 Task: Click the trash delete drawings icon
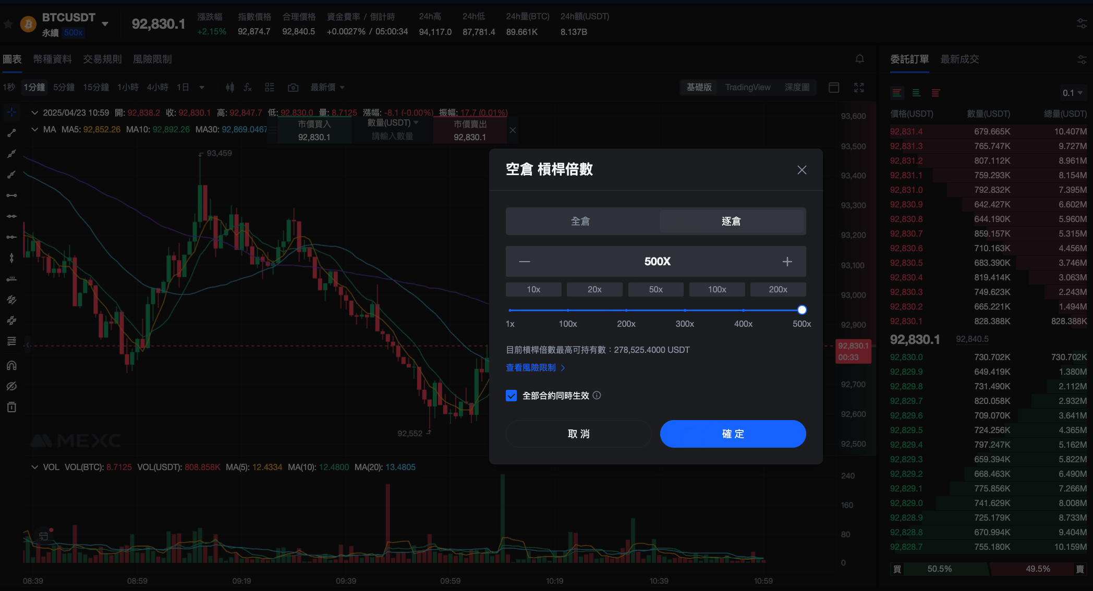pos(11,407)
